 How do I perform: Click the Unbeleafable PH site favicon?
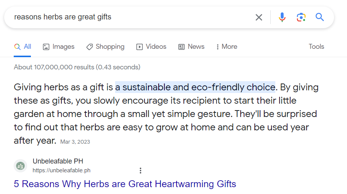click(x=20, y=166)
